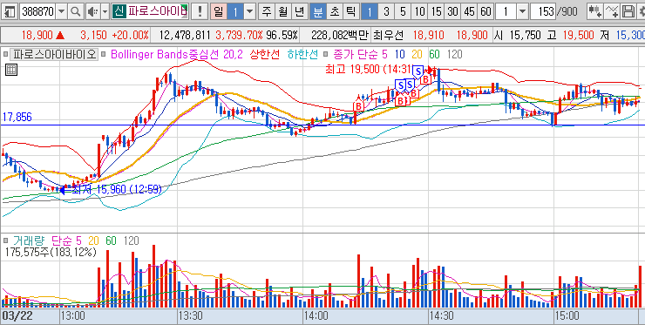
Task: Click the stock name field 파로스아이바
Action: click(157, 11)
